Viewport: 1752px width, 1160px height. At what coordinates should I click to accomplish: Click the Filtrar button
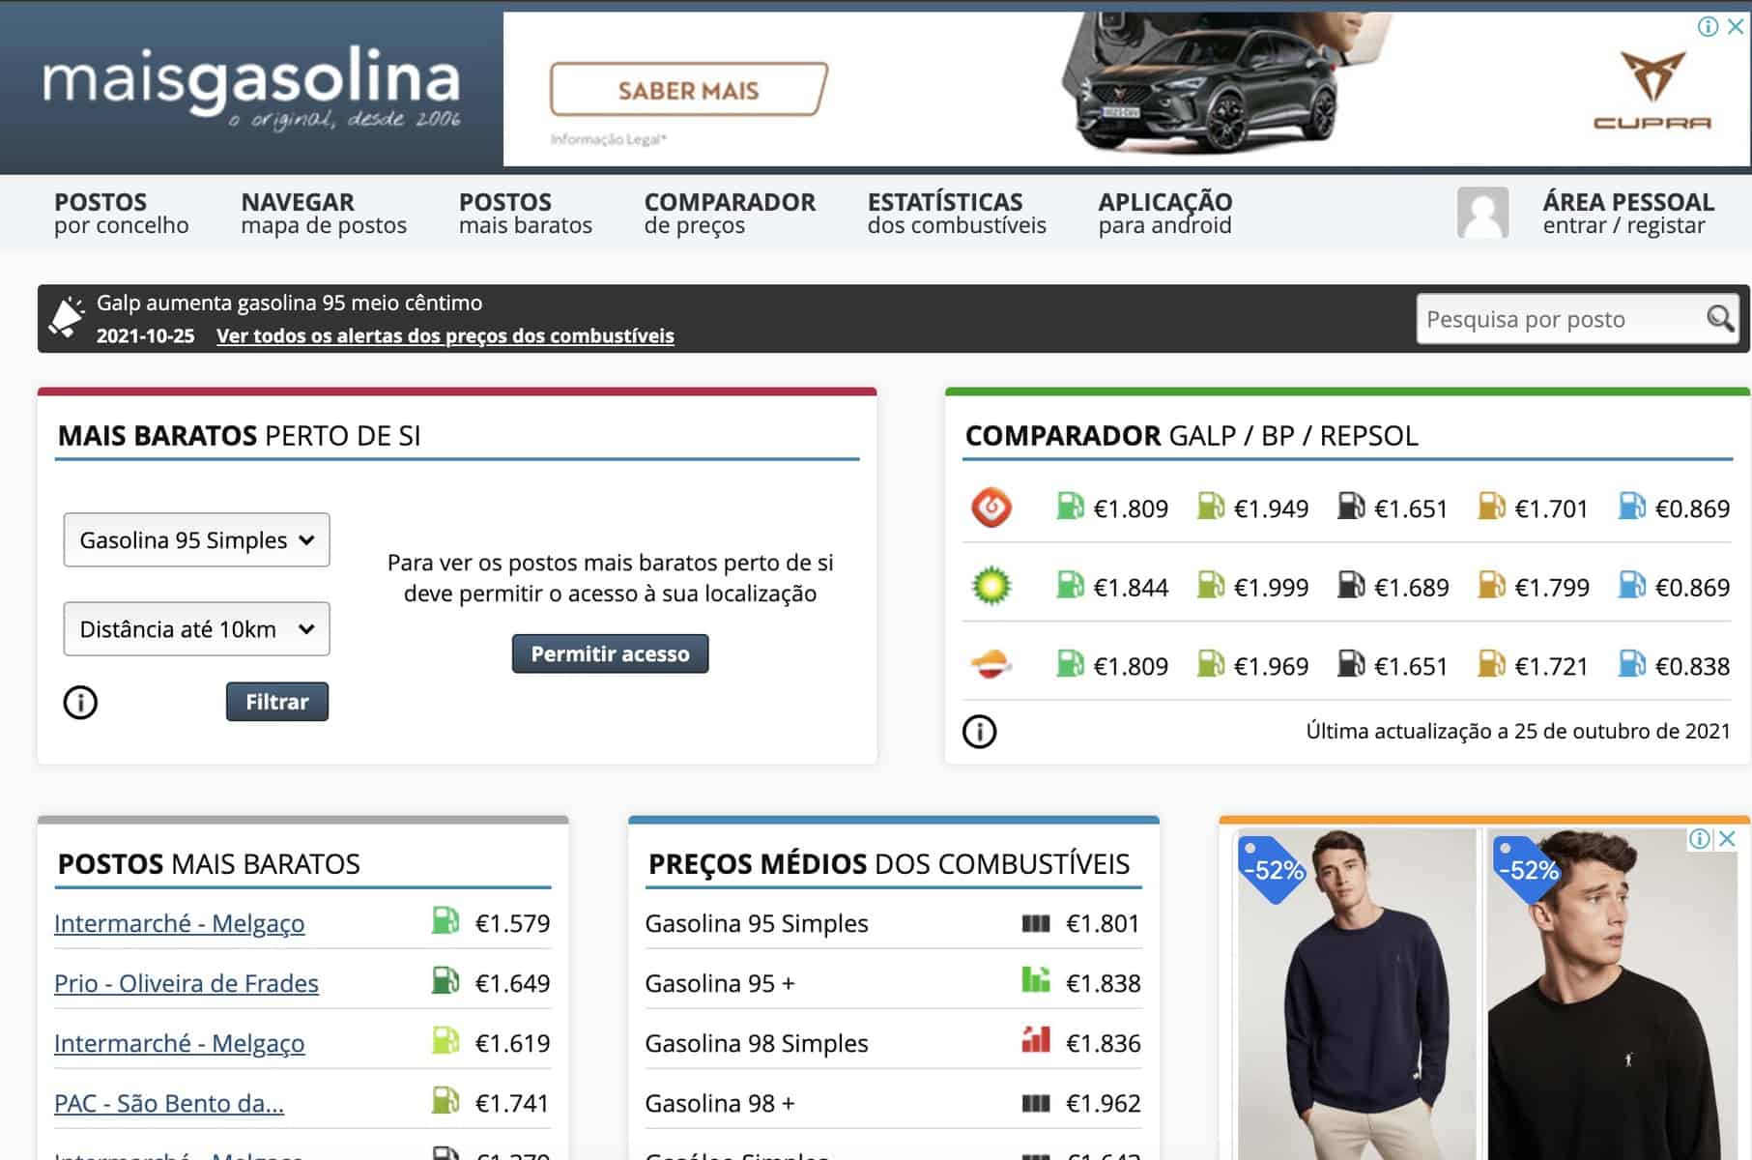pyautogui.click(x=277, y=702)
